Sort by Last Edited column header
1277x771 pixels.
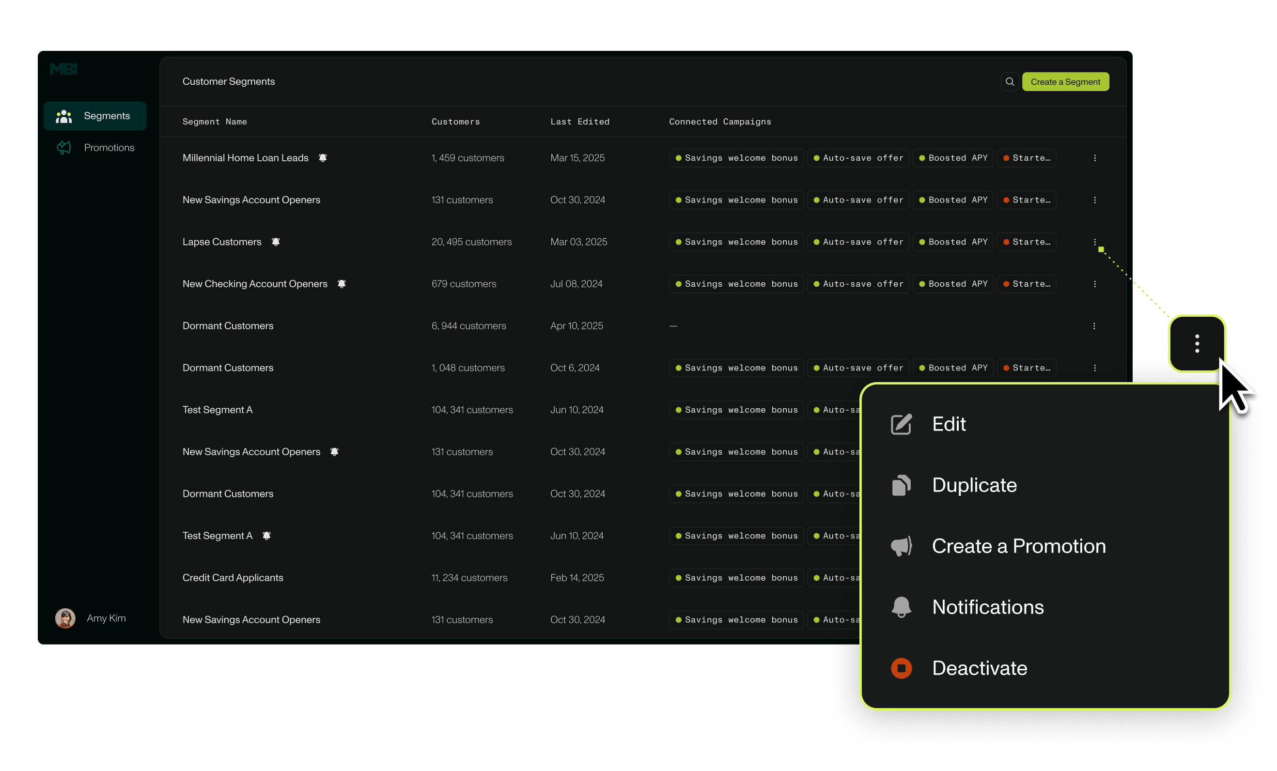579,122
